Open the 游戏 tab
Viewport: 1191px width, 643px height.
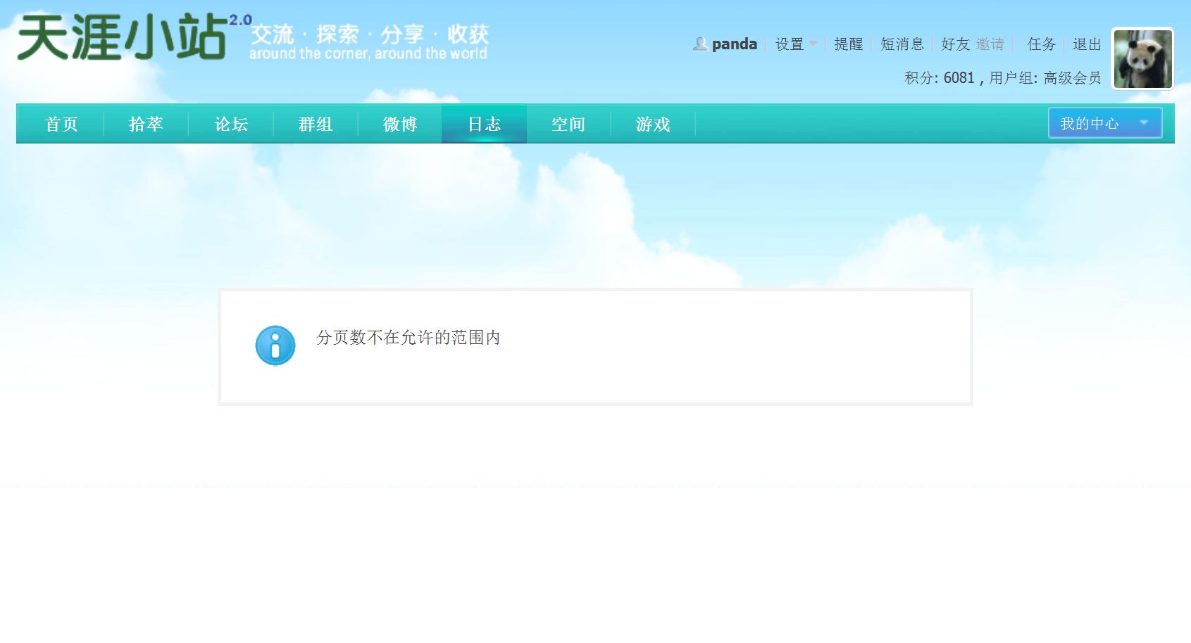coord(653,124)
